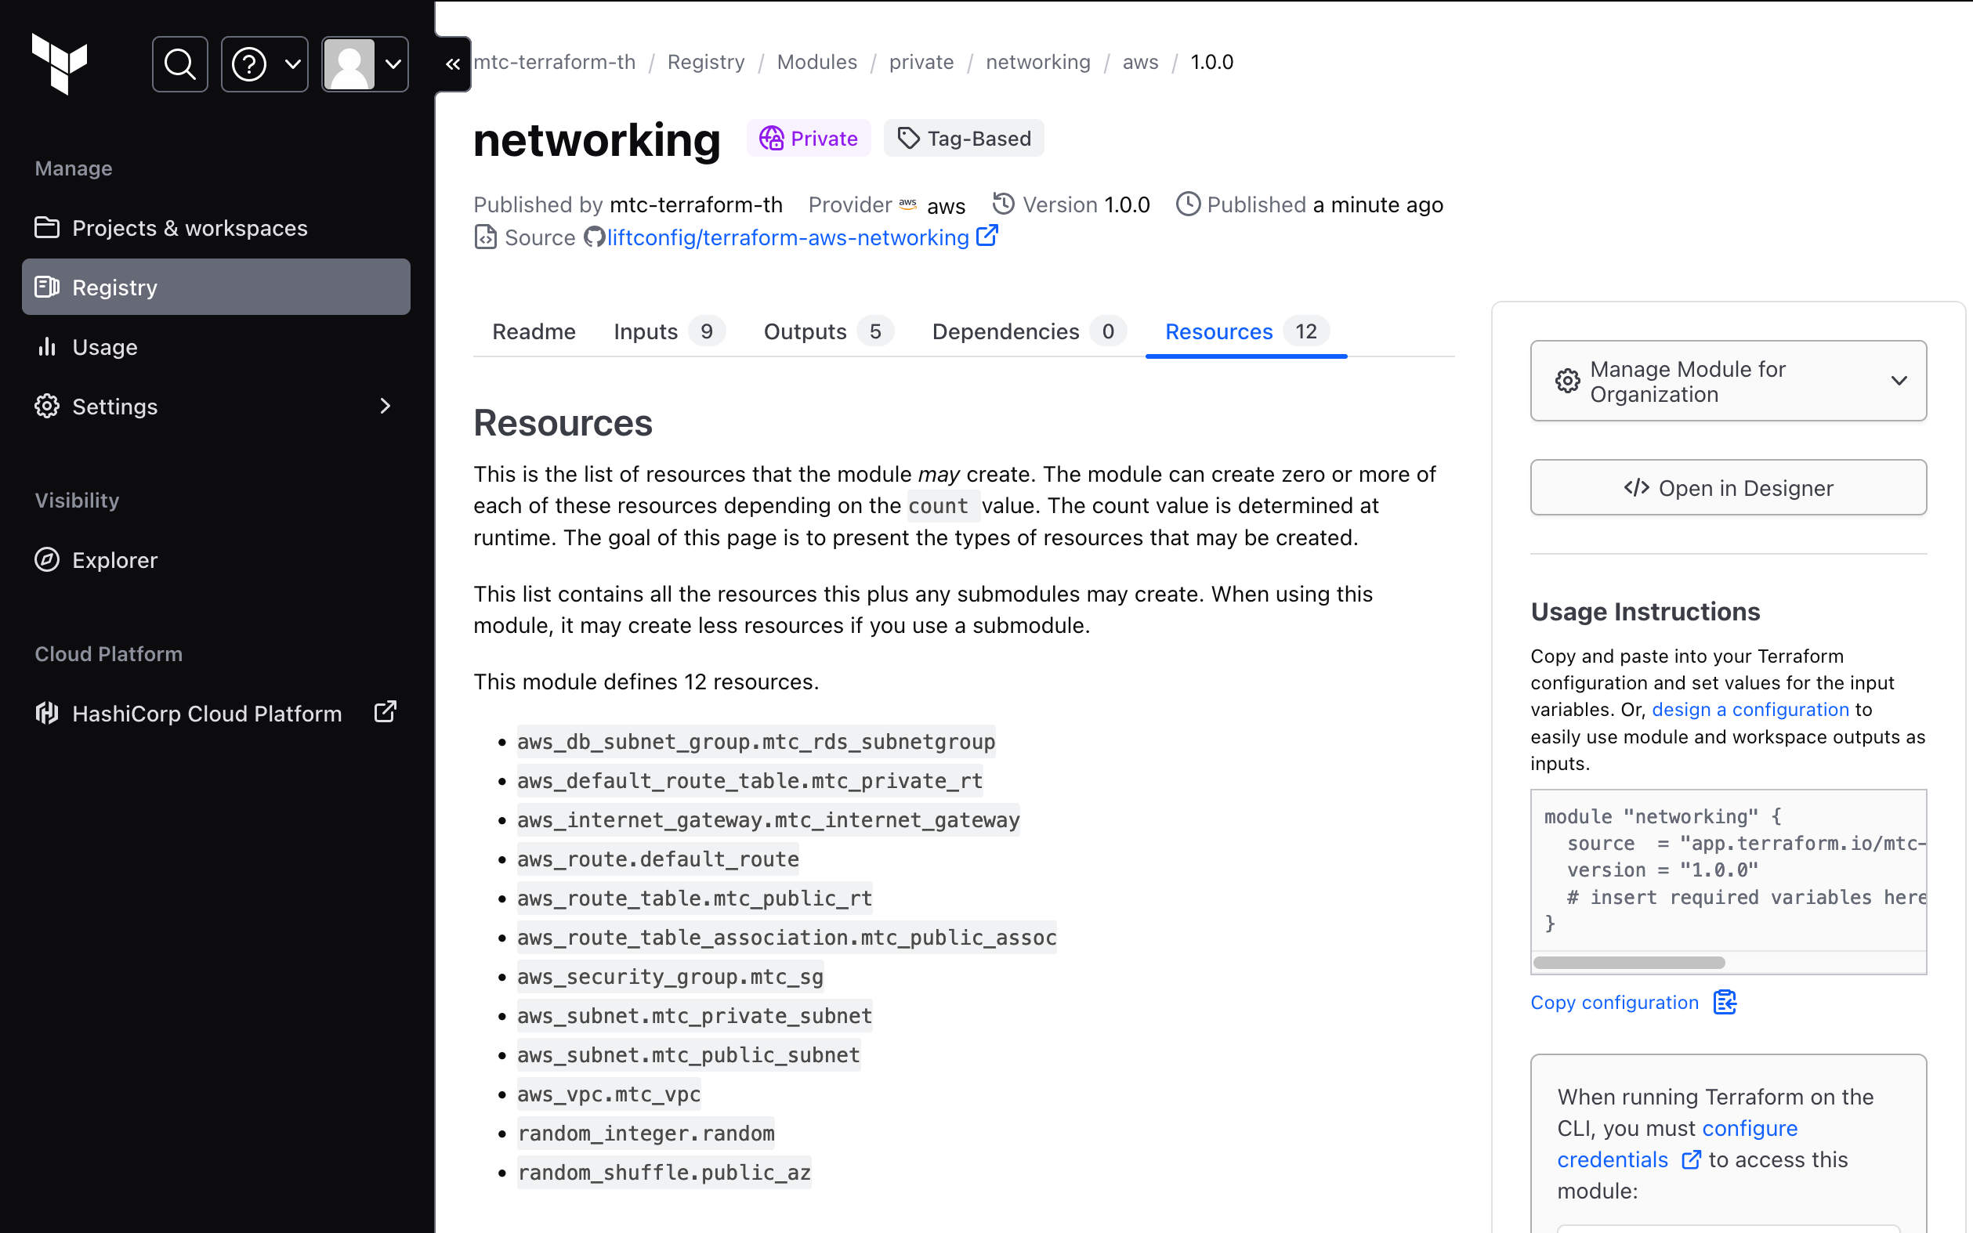Click aws_route_table.mtc_public_rt resource

694,898
